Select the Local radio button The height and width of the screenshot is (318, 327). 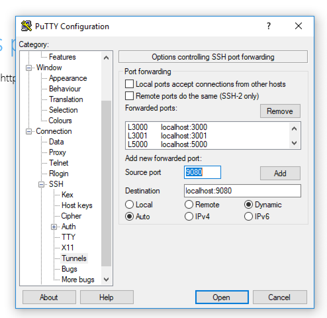point(129,204)
